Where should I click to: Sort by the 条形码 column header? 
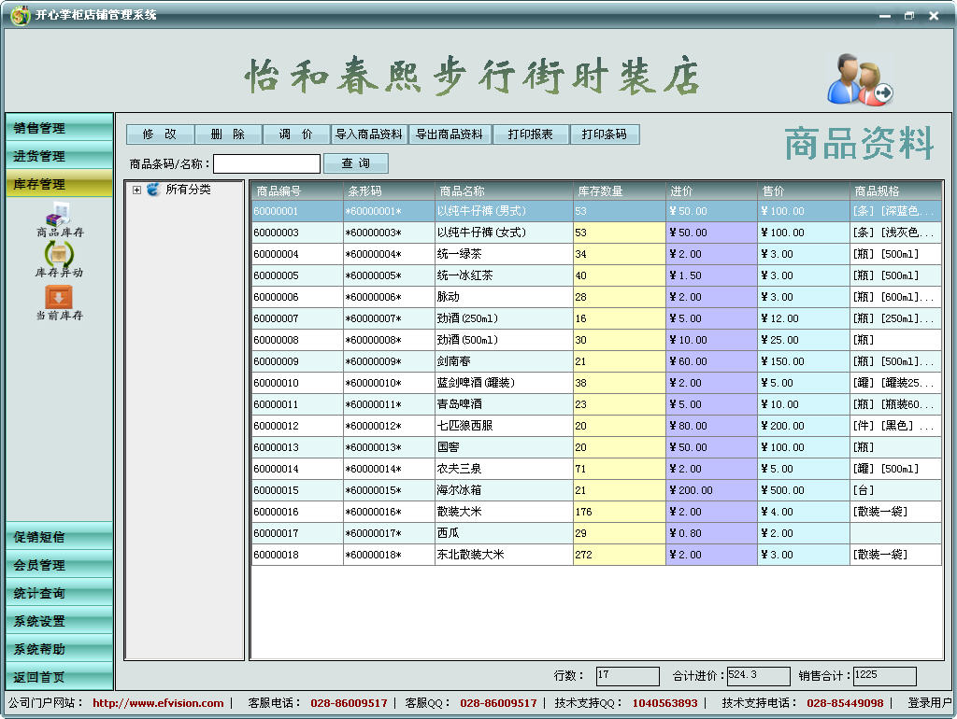(x=389, y=190)
